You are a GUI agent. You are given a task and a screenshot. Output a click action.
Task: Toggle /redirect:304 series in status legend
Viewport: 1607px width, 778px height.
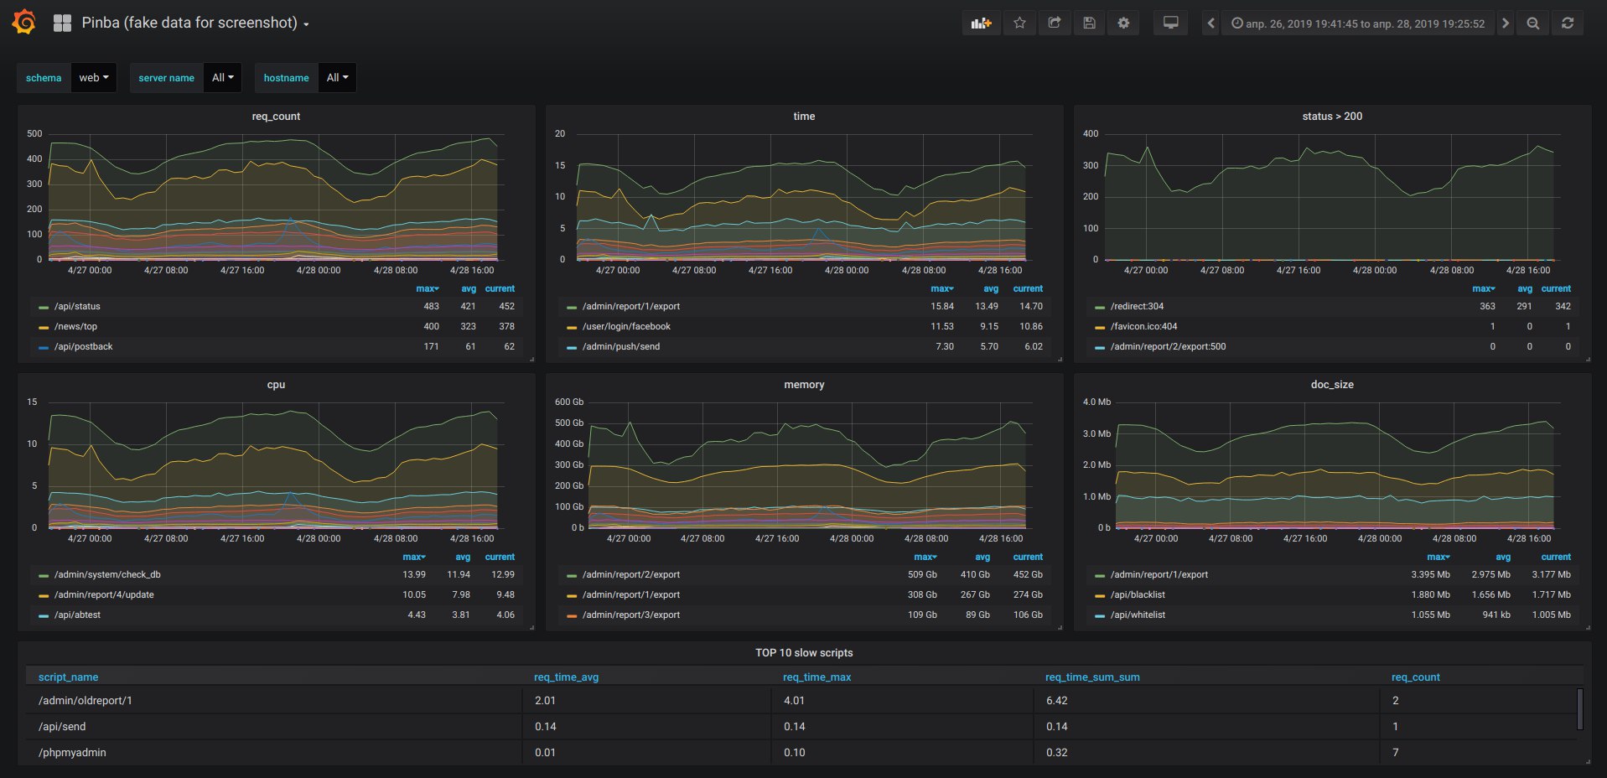[1137, 306]
